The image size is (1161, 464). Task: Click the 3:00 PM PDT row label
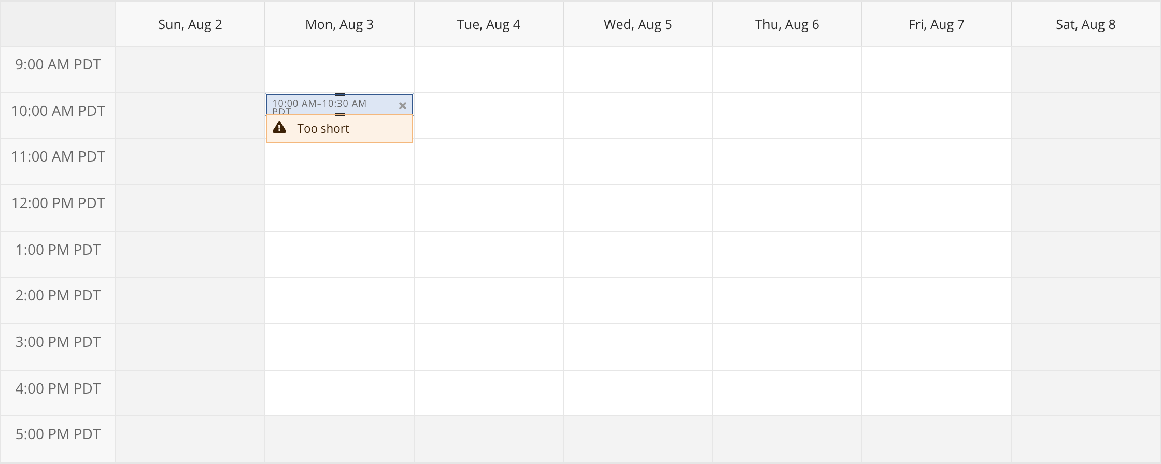[58, 342]
